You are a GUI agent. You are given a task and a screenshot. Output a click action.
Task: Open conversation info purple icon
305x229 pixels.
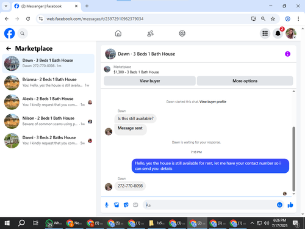click(287, 54)
